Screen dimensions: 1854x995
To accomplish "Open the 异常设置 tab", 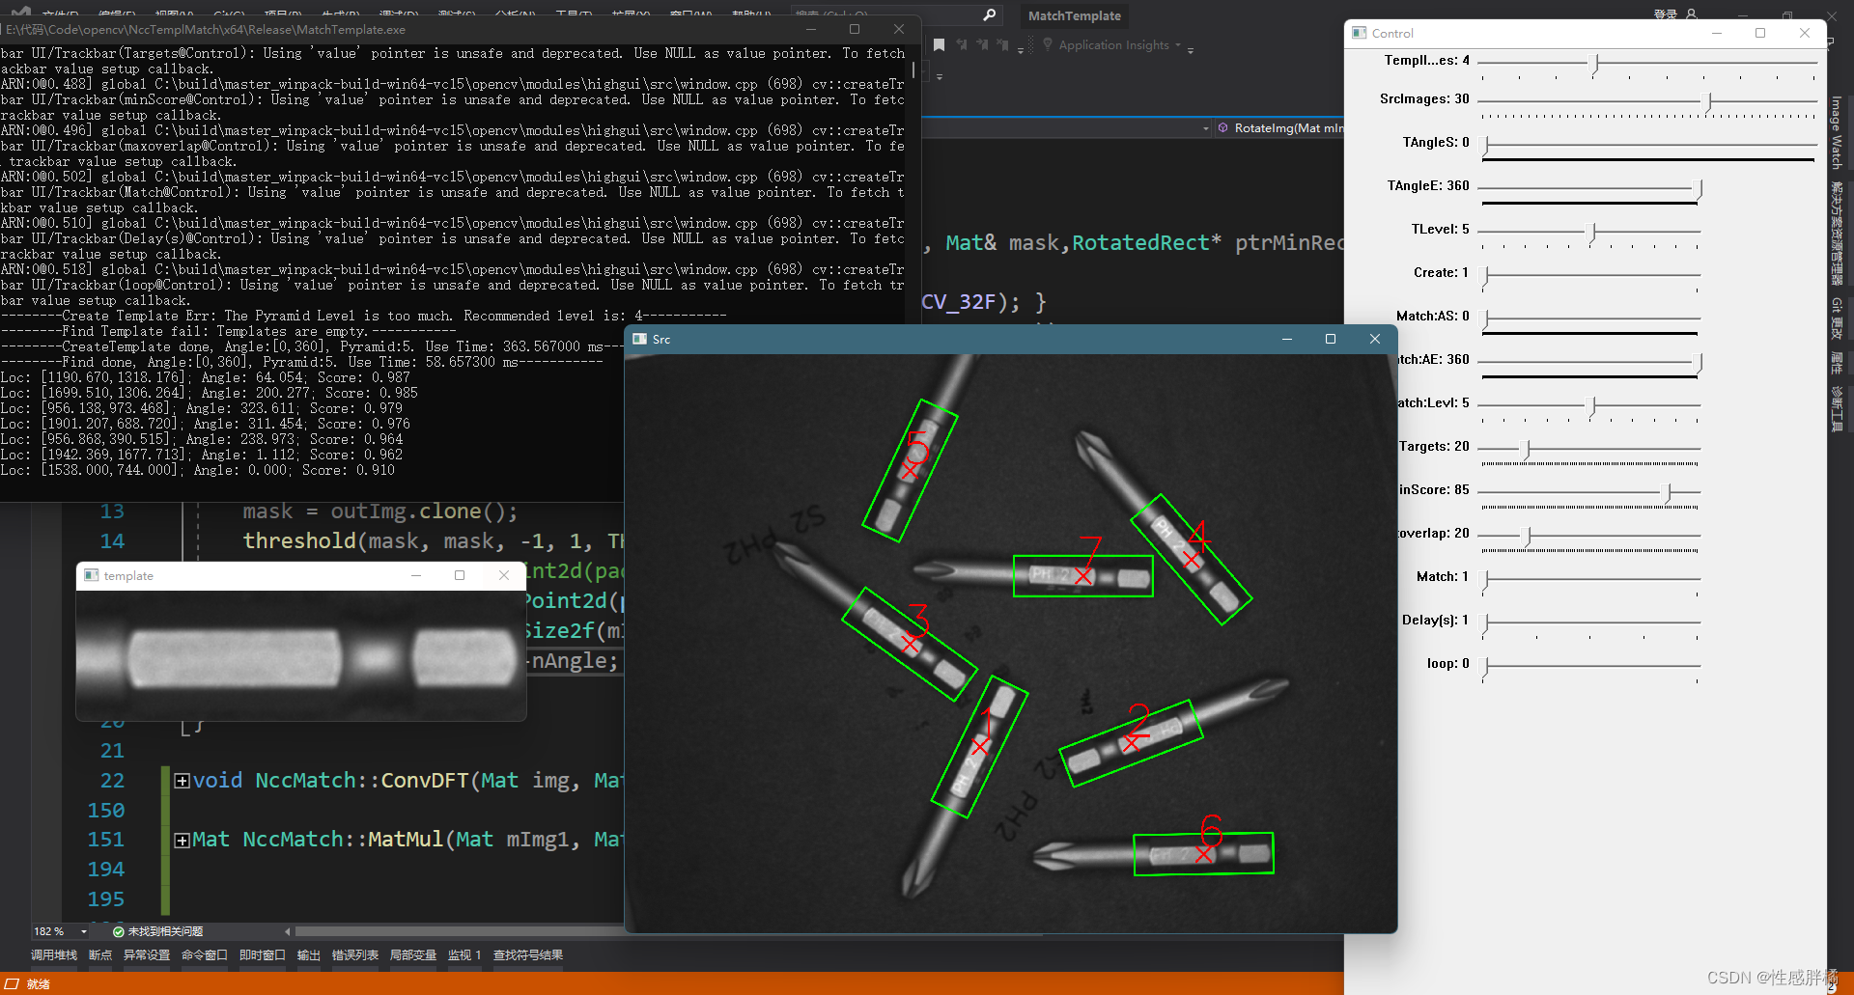I will [x=147, y=954].
